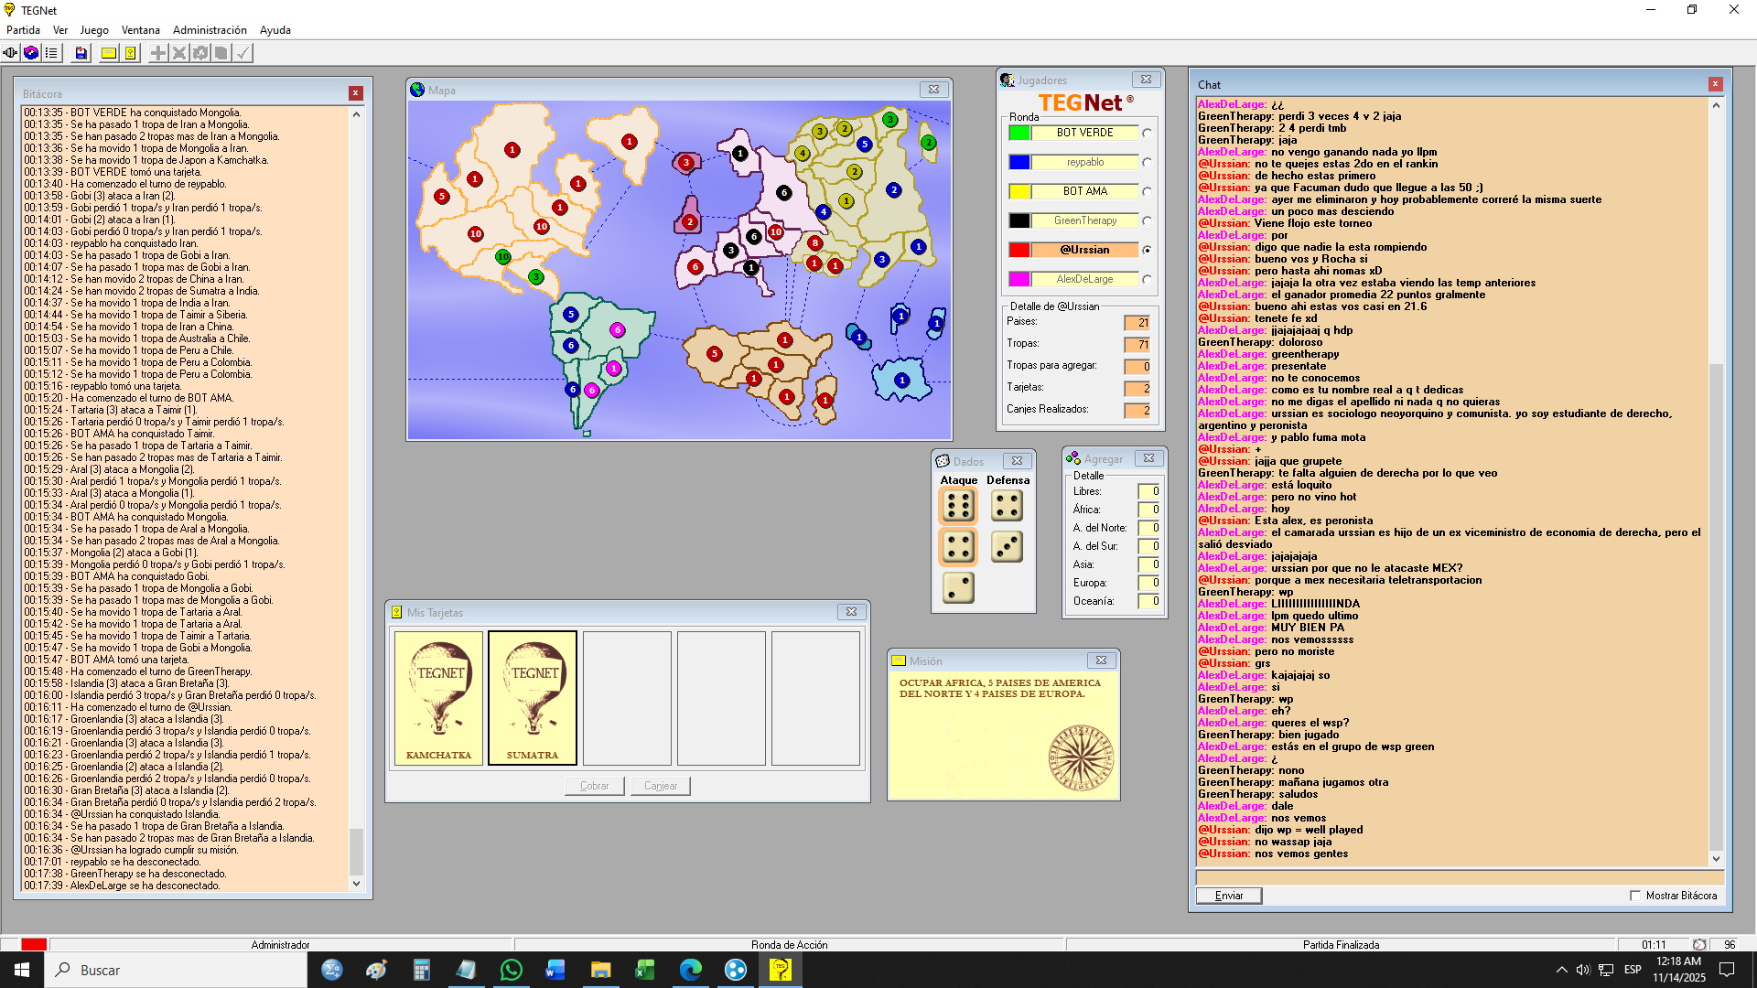This screenshot has height=988, width=1757.
Task: Click the connect plug toolbar icon
Action: pyautogui.click(x=10, y=53)
